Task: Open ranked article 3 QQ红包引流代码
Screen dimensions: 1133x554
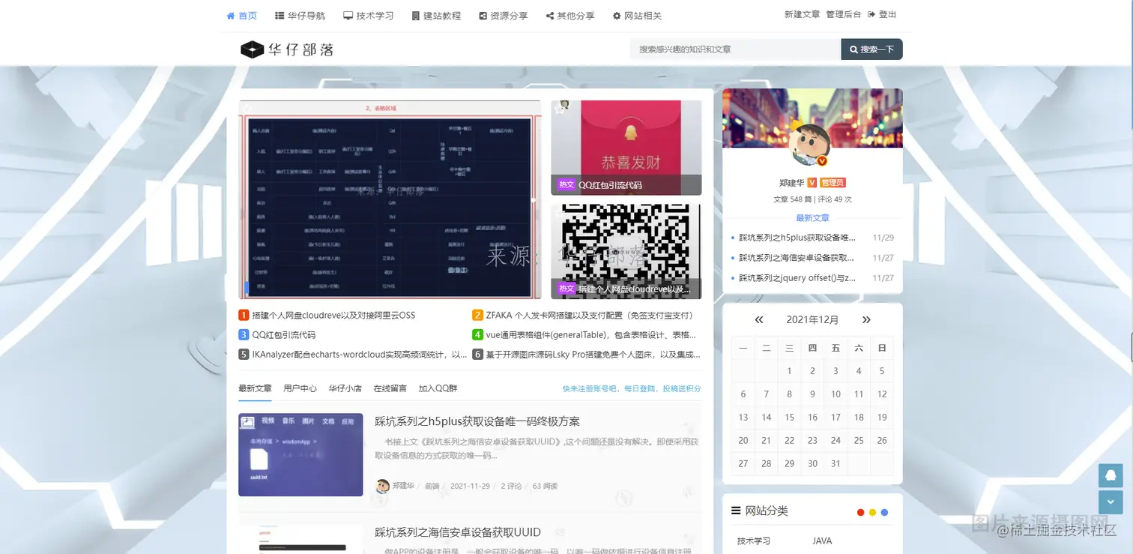Action: click(x=283, y=335)
